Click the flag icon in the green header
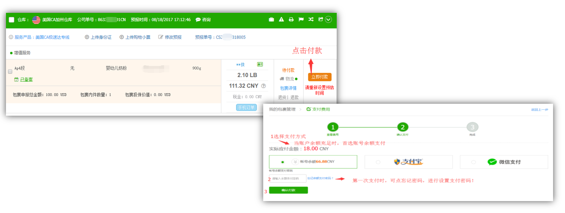This screenshot has height=213, width=565. [301, 19]
